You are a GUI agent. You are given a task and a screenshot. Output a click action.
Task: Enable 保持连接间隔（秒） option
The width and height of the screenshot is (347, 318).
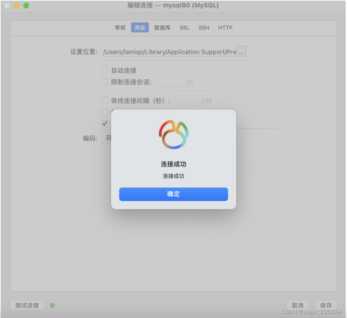[x=105, y=101]
